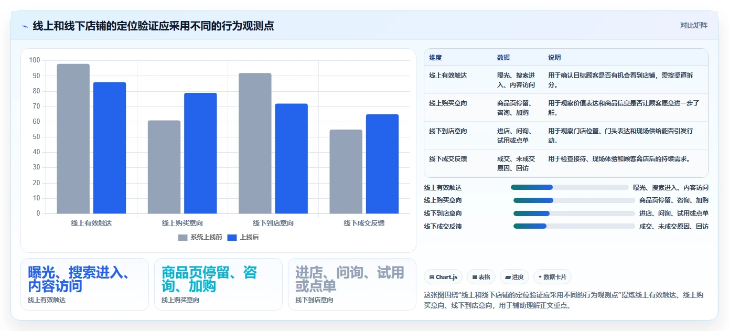
Task: Click the 线下成交反馈 x-axis label
Action: [364, 223]
